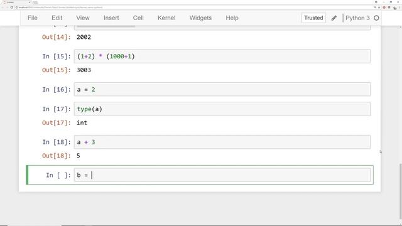
Task: Open the Edit menu
Action: point(57,18)
